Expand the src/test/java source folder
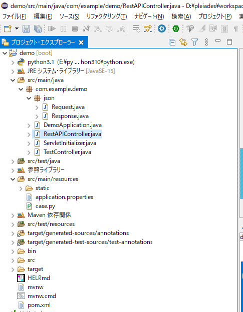Screen dimensions: 243x312 point(13,161)
